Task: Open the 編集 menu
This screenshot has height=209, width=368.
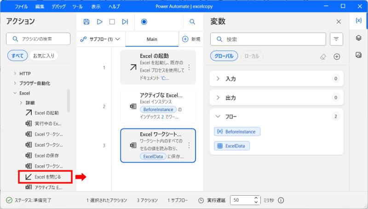Action: pos(40,6)
